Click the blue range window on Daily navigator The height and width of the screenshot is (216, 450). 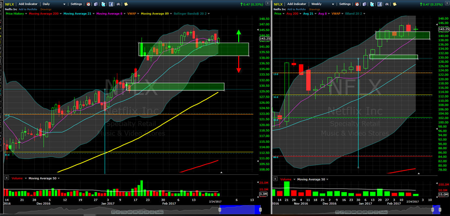pos(240,210)
